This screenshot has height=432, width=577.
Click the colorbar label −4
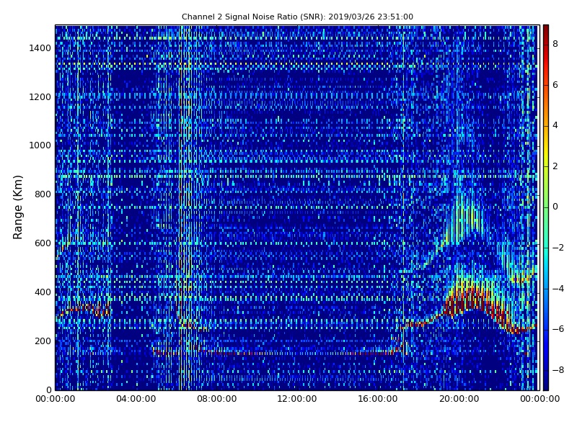[558, 289]
